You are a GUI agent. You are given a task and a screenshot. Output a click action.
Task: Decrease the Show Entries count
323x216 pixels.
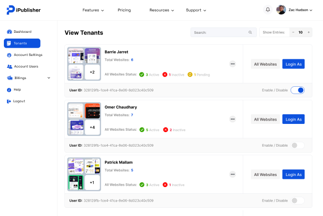pyautogui.click(x=293, y=32)
